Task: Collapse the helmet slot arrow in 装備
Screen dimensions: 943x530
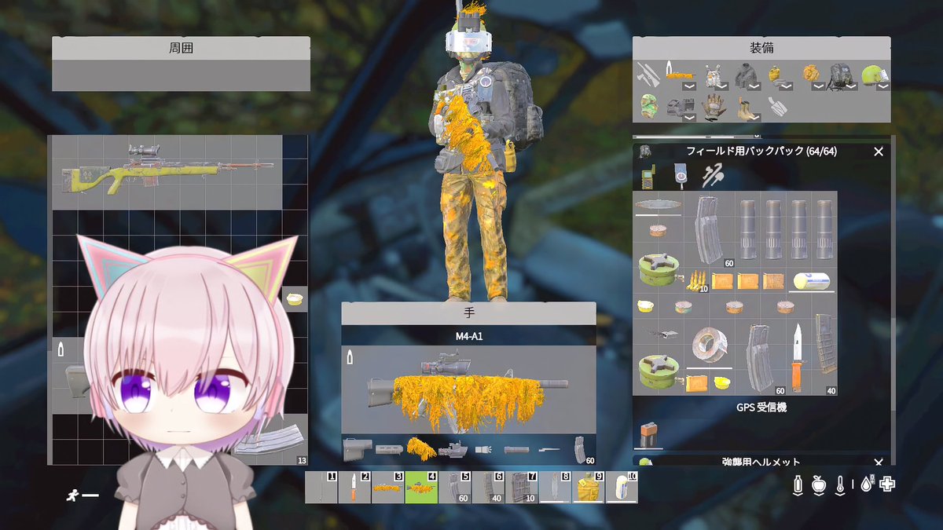Action: [882, 86]
